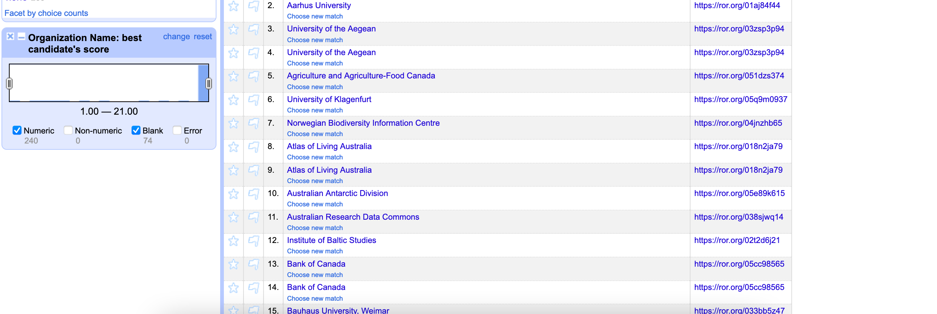Click the change link in facet header
This screenshot has height=314, width=937.
coord(176,37)
